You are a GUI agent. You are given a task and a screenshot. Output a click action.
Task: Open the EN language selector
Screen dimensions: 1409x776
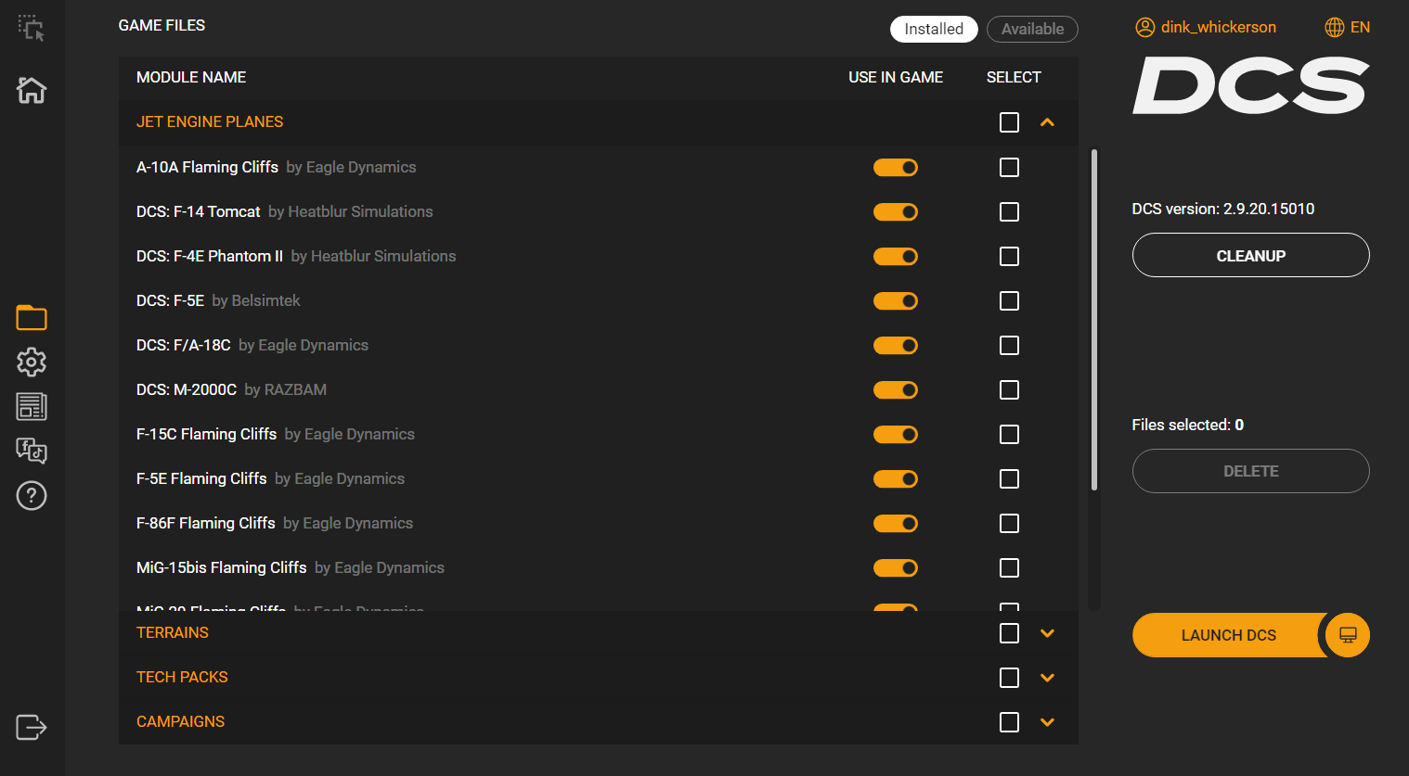click(1348, 27)
